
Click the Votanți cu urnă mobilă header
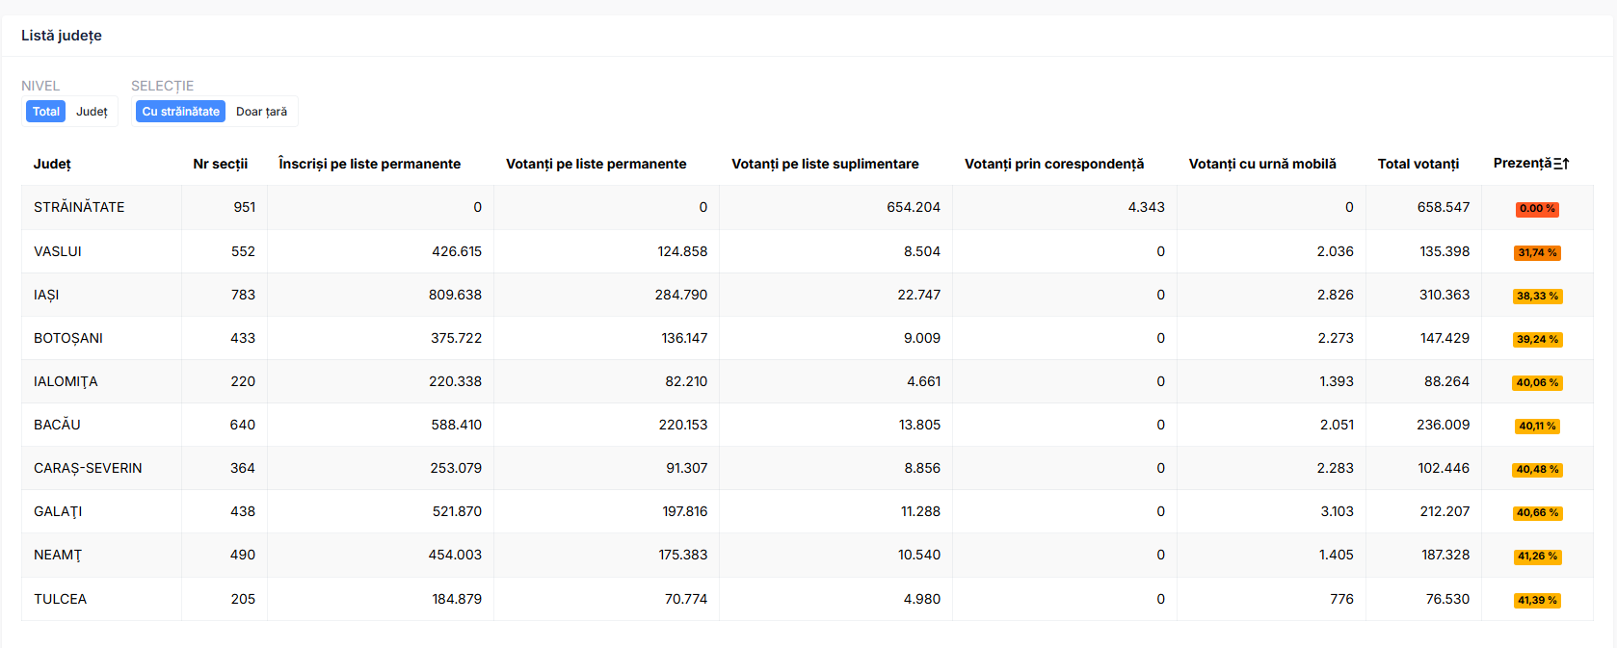click(x=1262, y=164)
